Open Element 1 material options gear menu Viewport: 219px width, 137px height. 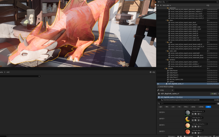199,120
